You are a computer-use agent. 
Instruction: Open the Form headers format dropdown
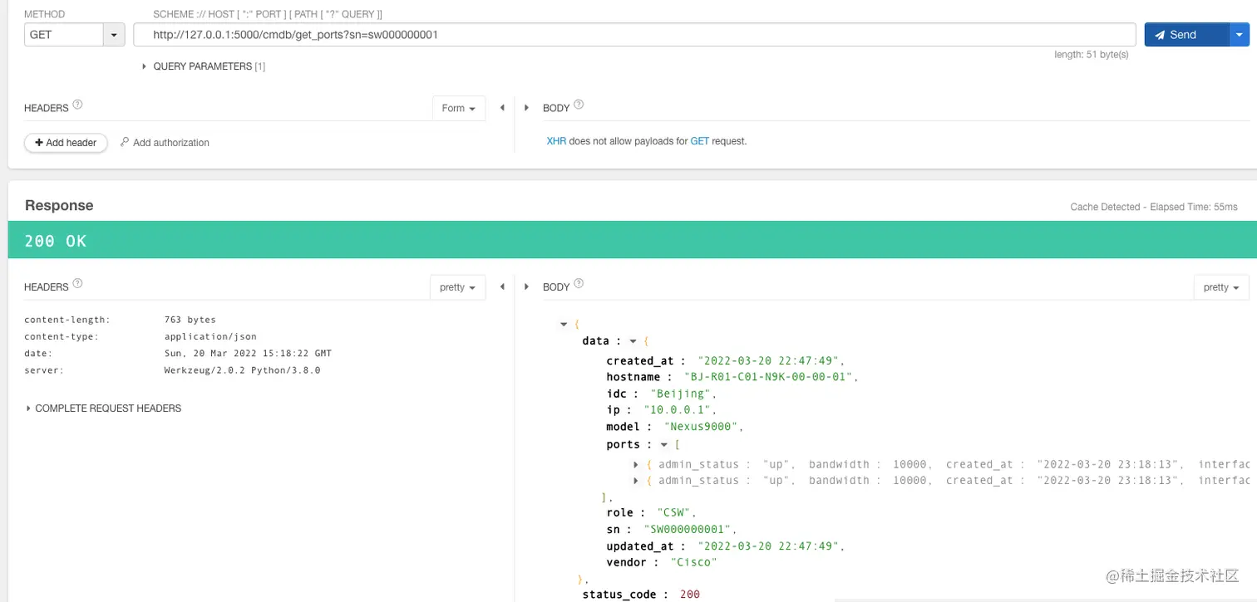click(459, 109)
